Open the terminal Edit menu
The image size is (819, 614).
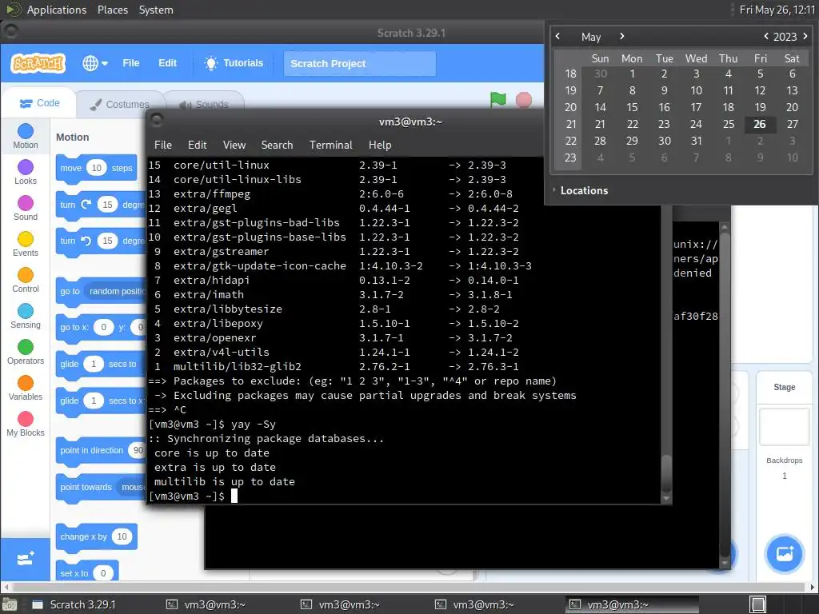click(197, 145)
